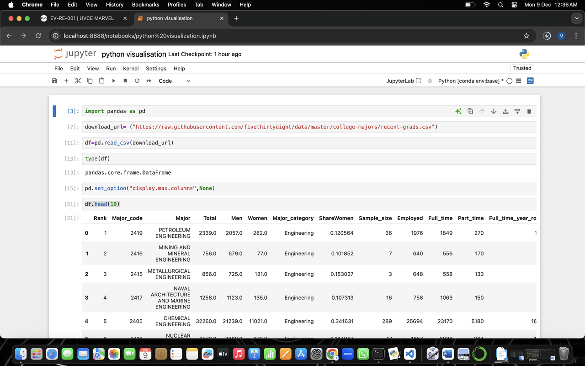The image size is (585, 366).
Task: Move the cell up with the up arrow
Action: click(482, 111)
